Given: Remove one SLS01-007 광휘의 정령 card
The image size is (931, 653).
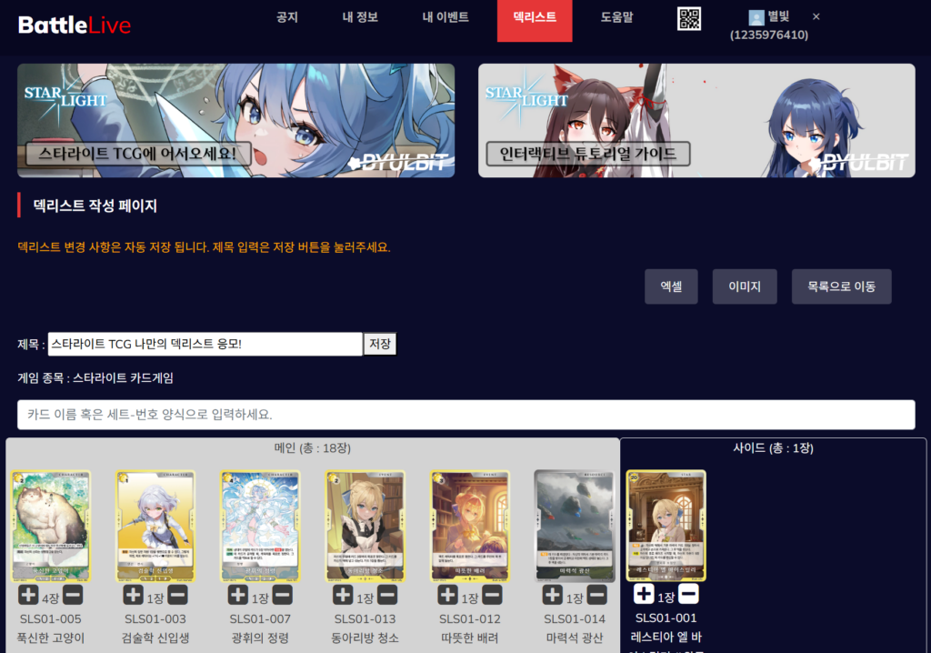Looking at the screenshot, I should tap(283, 596).
